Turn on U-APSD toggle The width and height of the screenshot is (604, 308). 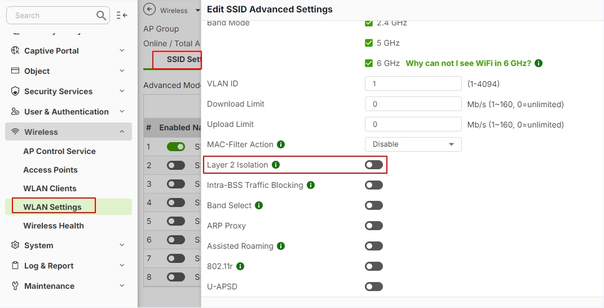pos(374,287)
